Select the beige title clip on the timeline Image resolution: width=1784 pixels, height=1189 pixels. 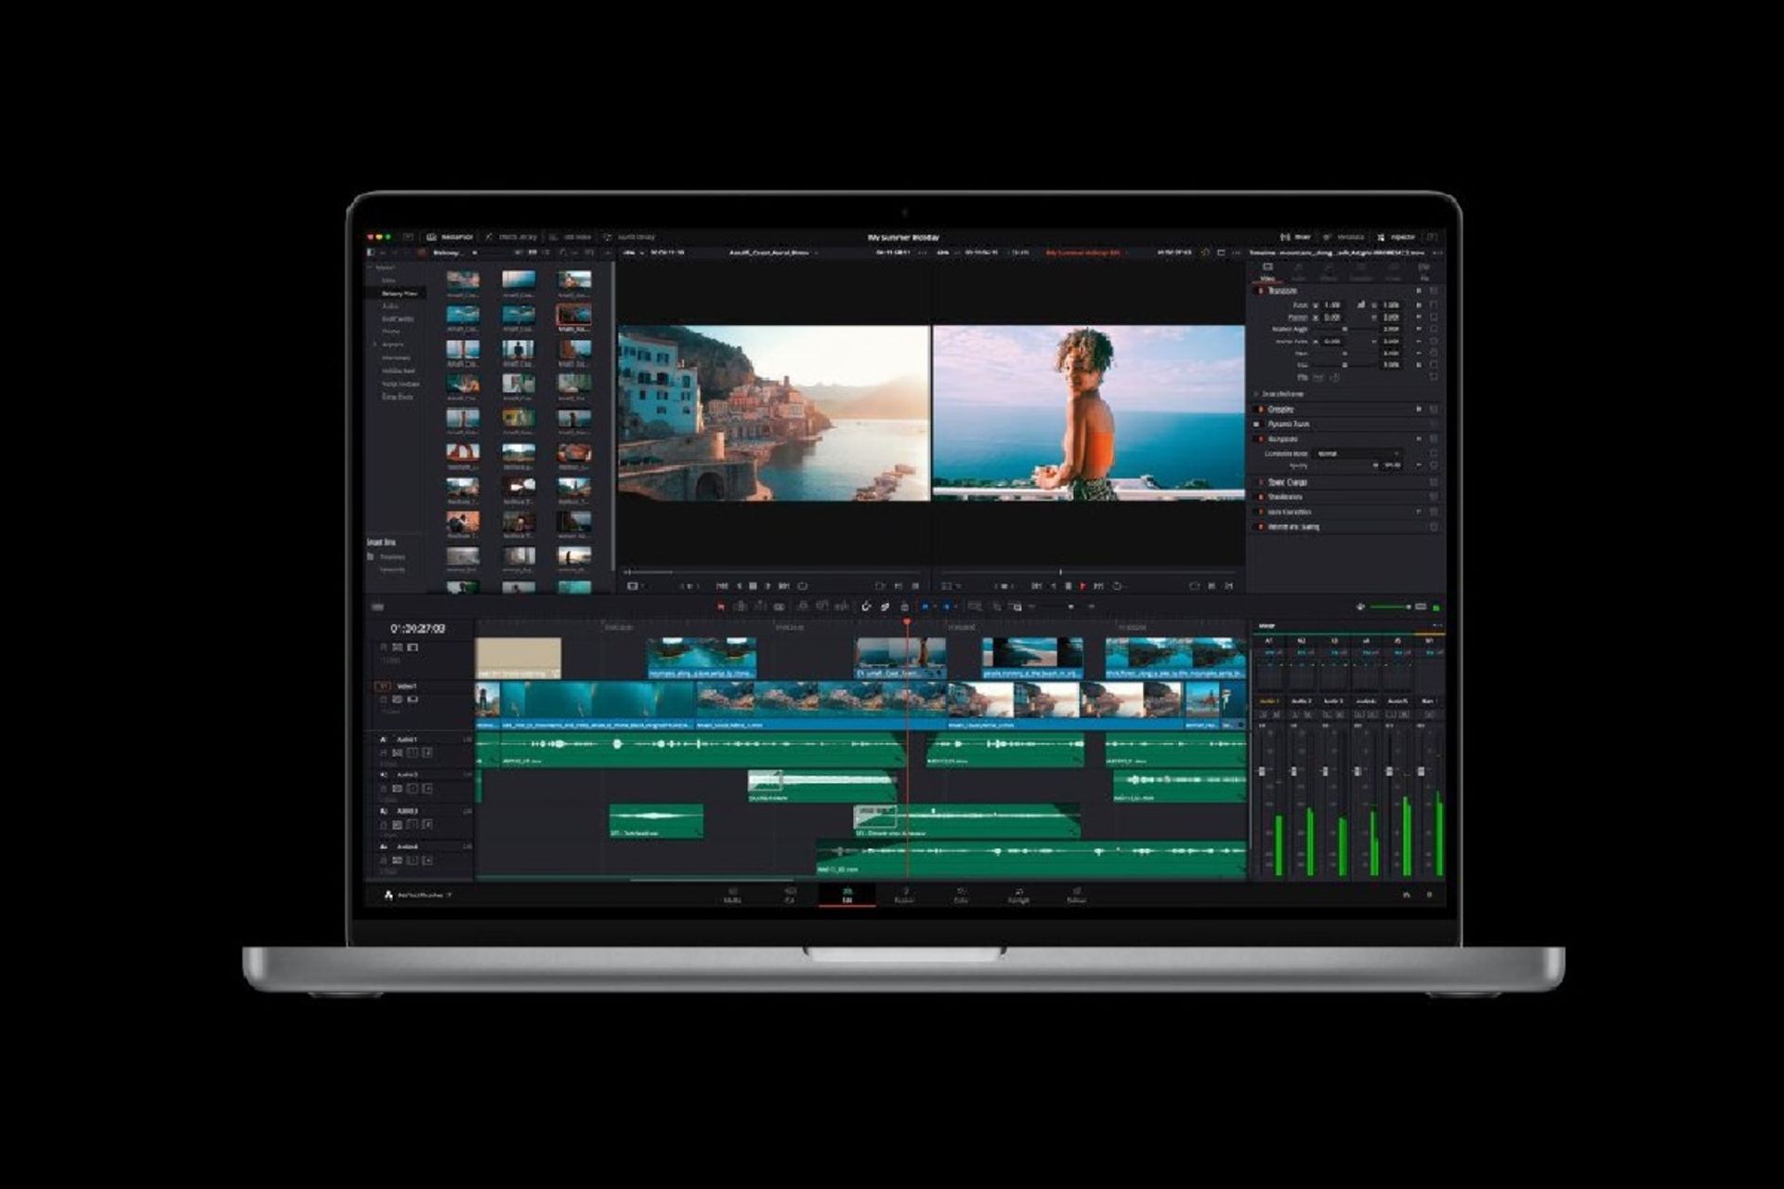(518, 658)
